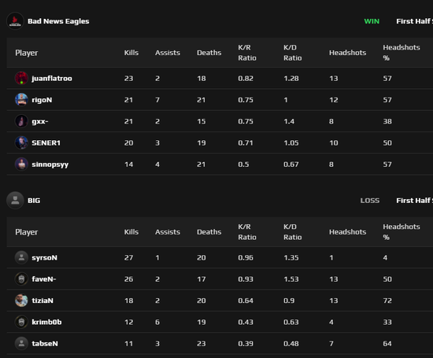Open tiziaN's player avatar
Viewport: 433px width, 358px height.
21,301
